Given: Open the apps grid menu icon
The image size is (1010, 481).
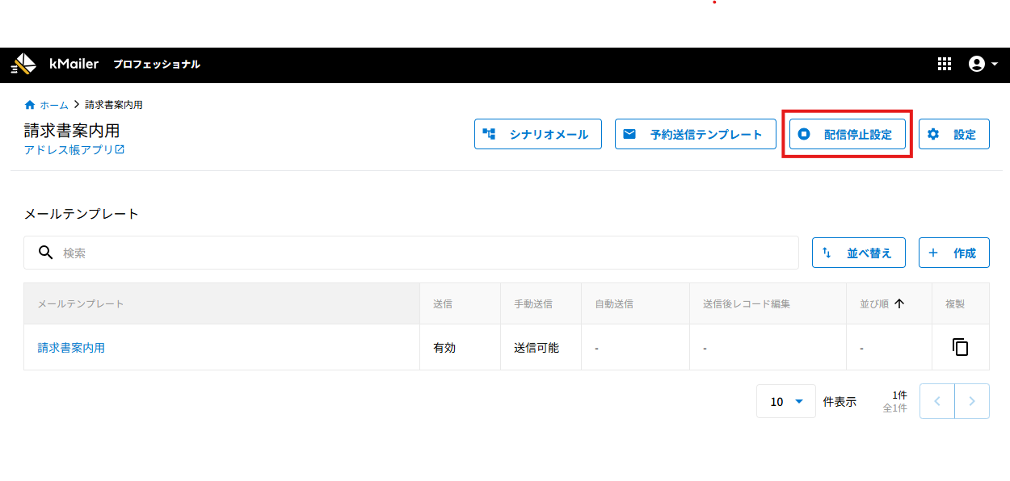Looking at the screenshot, I should tap(944, 64).
